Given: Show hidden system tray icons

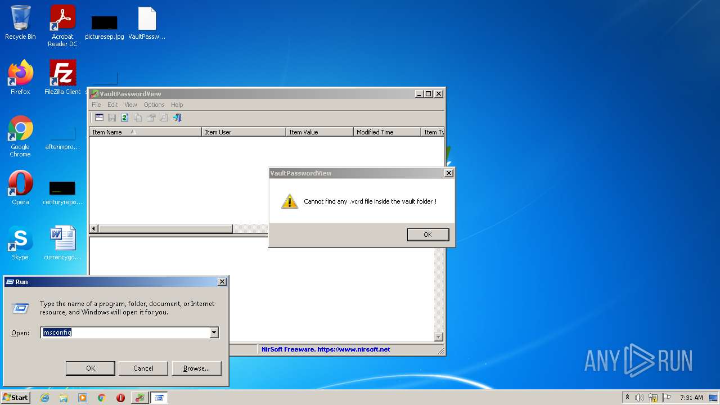Looking at the screenshot, I should tap(627, 398).
